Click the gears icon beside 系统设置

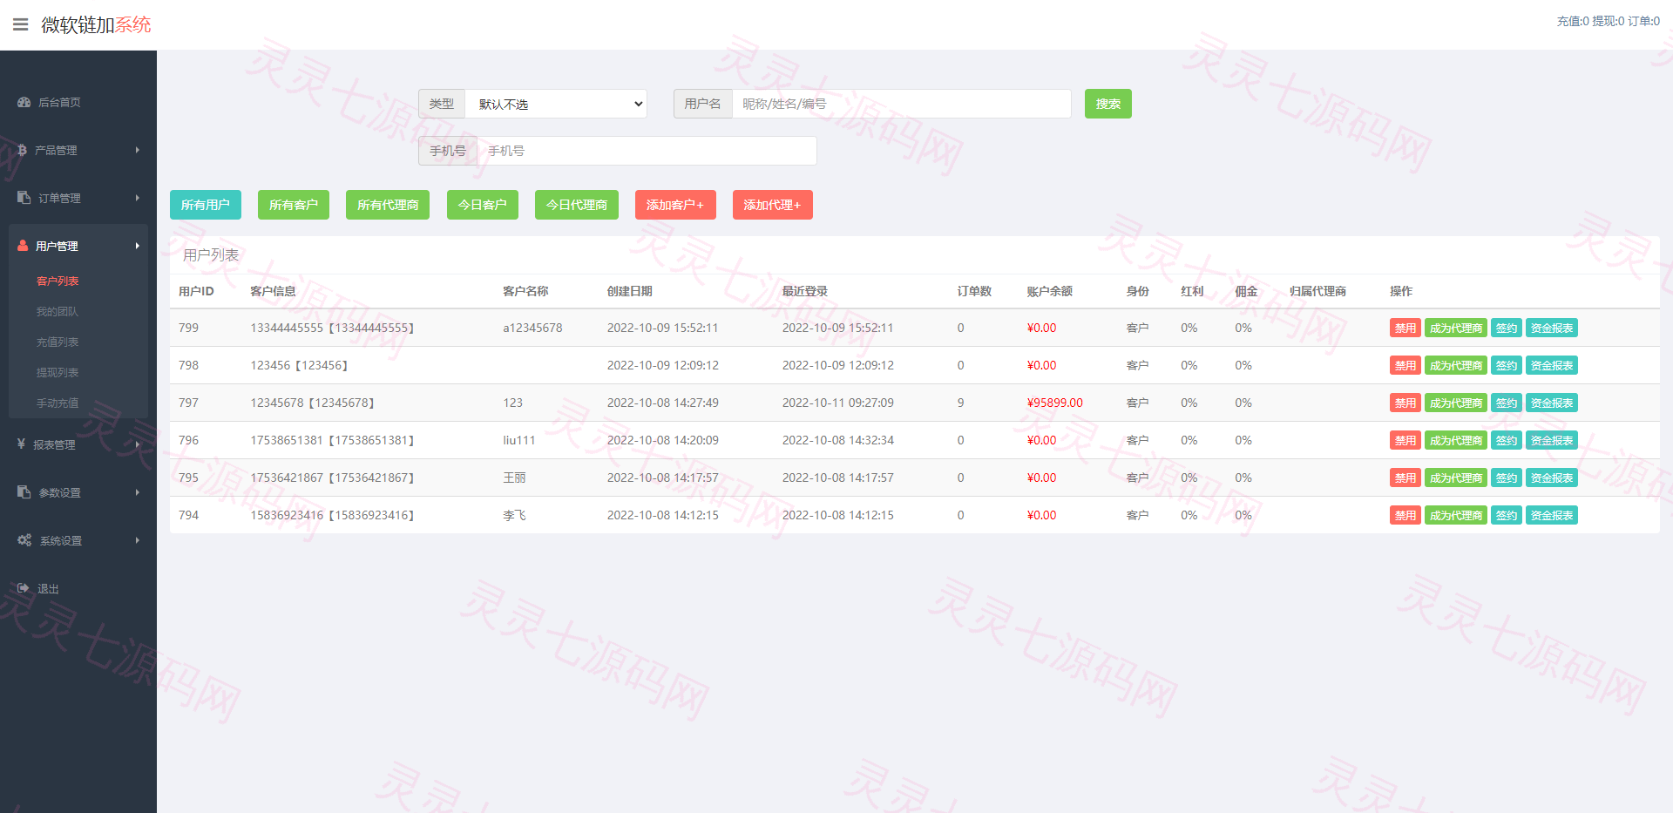point(24,540)
